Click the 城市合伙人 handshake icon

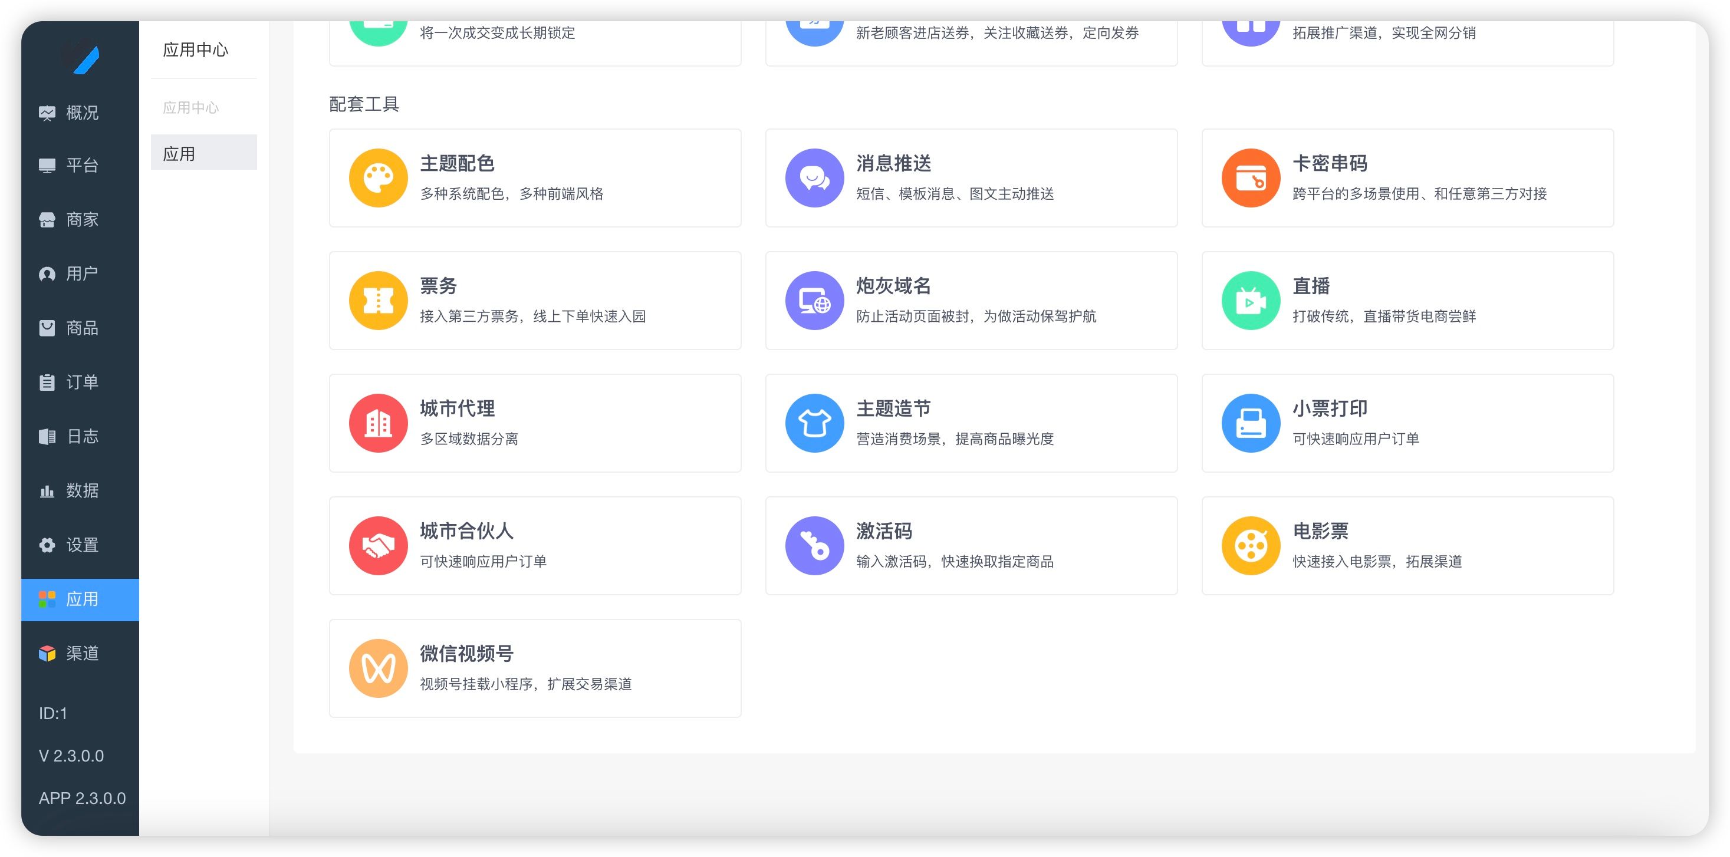[x=378, y=546]
